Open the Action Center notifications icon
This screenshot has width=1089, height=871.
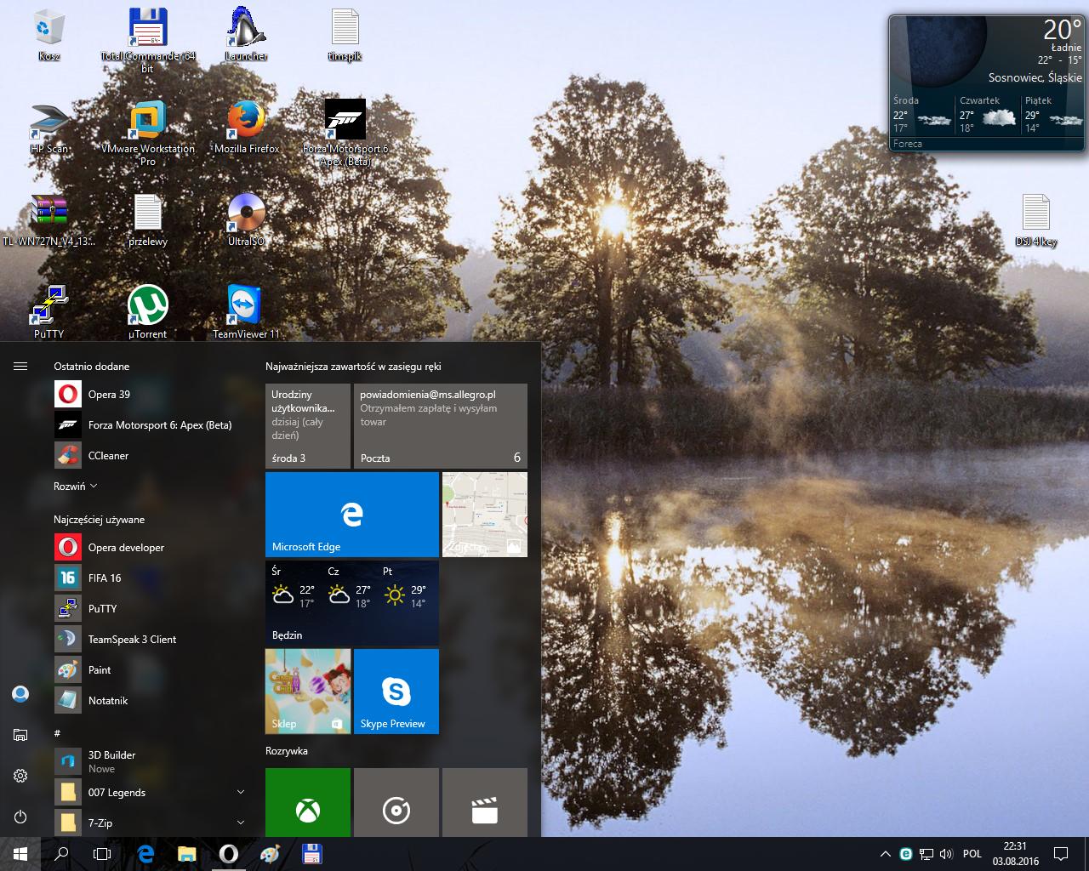[1061, 854]
